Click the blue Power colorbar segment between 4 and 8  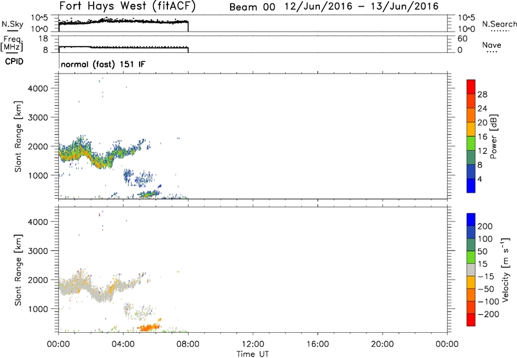pos(471,171)
